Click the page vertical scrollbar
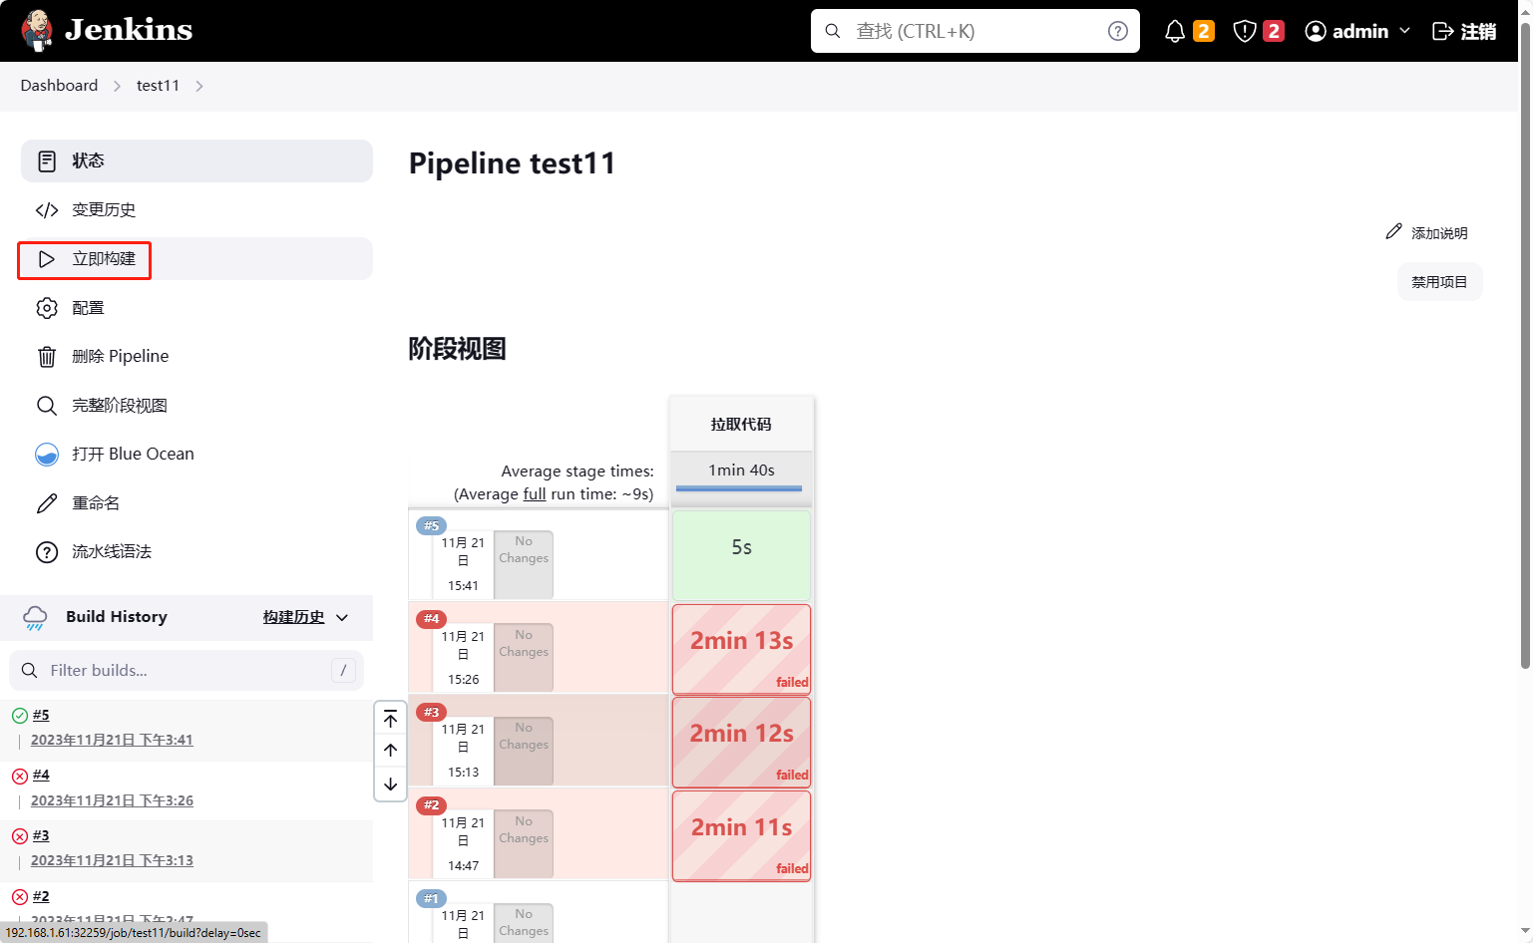Screen dimensions: 1533x943 coord(1525,344)
